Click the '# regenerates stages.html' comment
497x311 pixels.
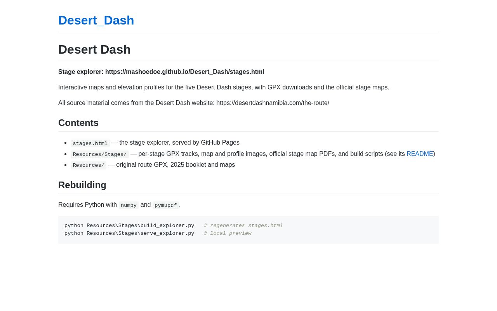243,226
